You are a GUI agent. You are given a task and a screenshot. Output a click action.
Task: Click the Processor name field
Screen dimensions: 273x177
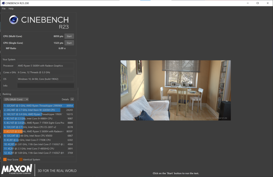[x=46, y=65]
